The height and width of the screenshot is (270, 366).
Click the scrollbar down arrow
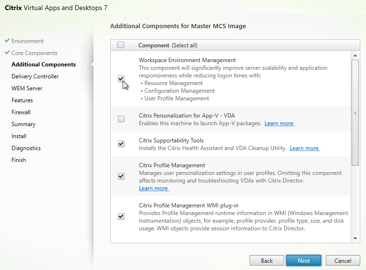pos(355,238)
